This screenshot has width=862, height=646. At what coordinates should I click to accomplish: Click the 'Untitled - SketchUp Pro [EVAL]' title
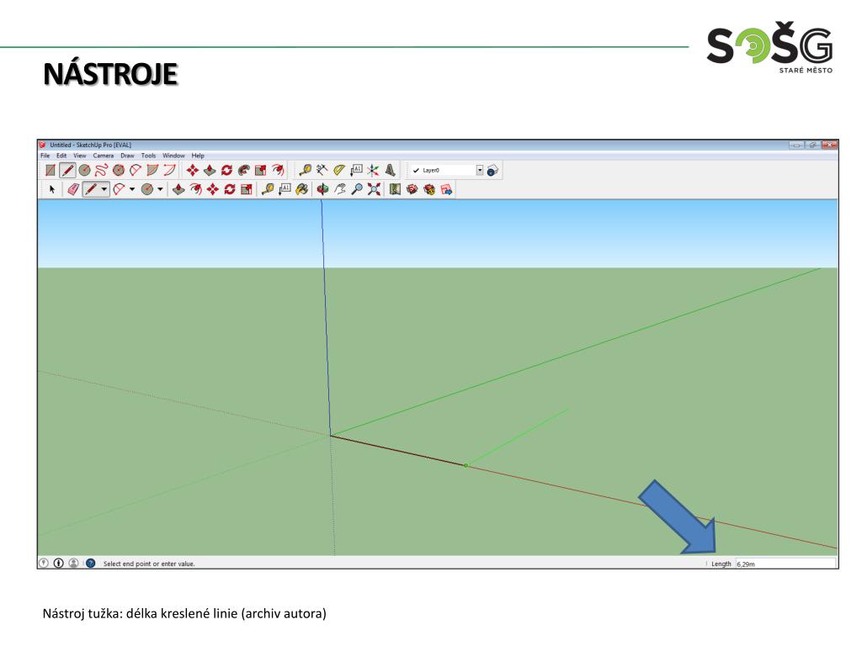click(x=90, y=145)
